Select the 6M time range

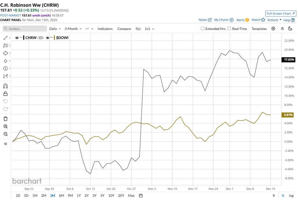pyautogui.click(x=61, y=196)
